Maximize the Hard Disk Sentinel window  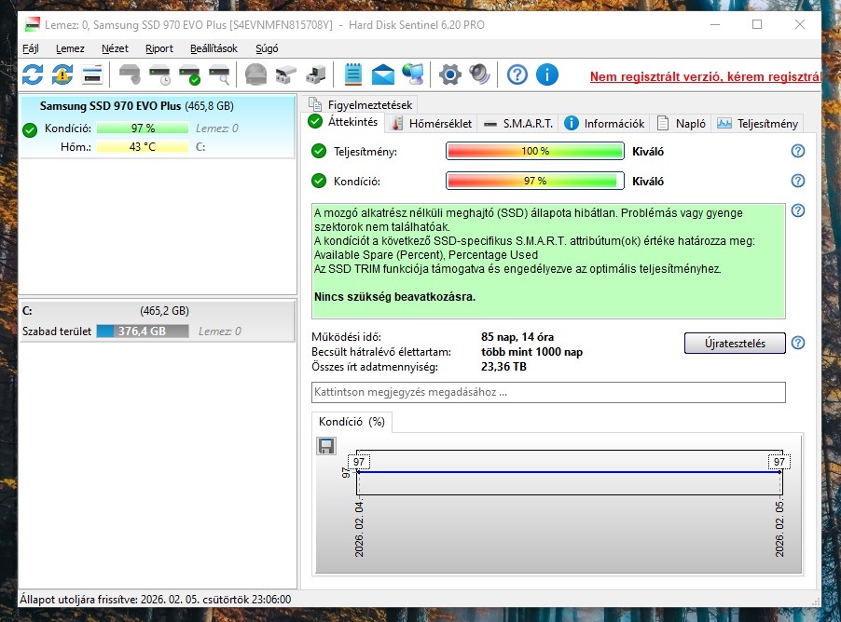(x=757, y=24)
